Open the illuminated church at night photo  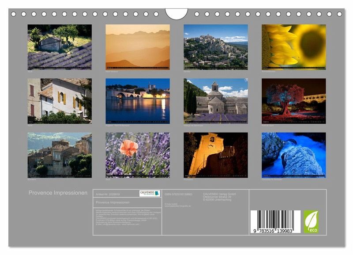tap(215, 155)
